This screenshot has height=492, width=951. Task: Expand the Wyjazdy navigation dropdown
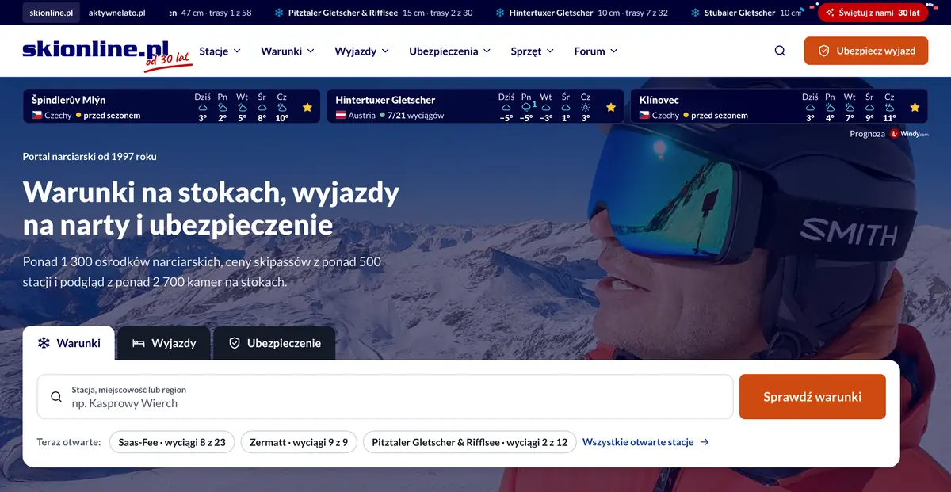click(362, 51)
